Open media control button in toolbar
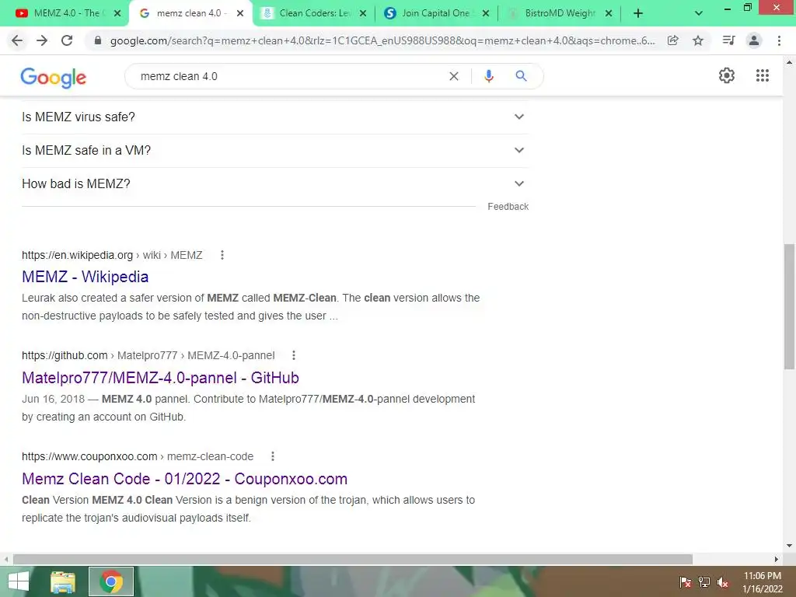796x597 pixels. pos(728,40)
